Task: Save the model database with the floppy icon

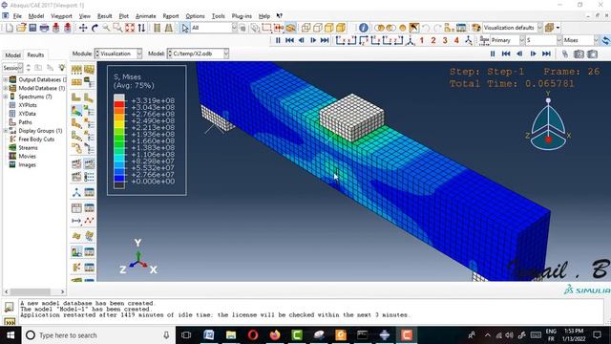Action: click(x=32, y=28)
